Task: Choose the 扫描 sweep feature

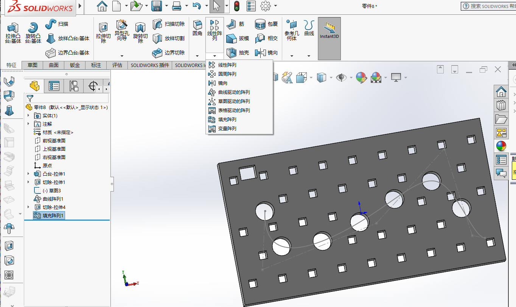Action: [57, 24]
